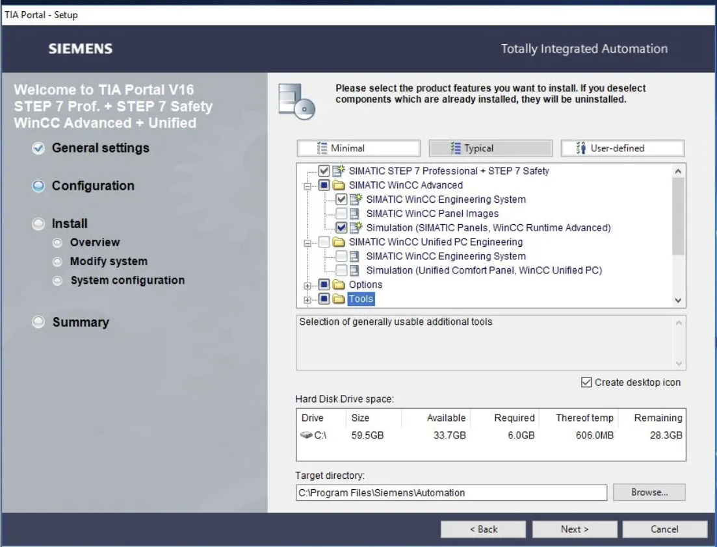Click the Tools folder icon

click(339, 299)
